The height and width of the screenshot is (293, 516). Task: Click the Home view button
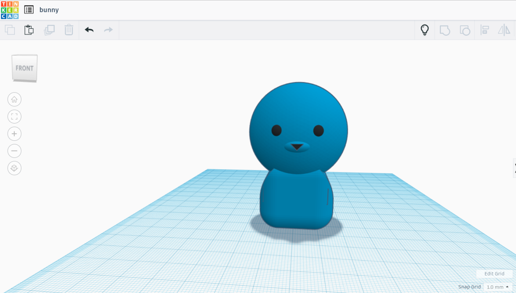pyautogui.click(x=14, y=99)
